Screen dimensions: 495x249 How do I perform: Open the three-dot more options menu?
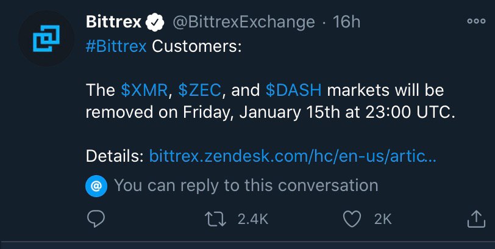coord(475,21)
